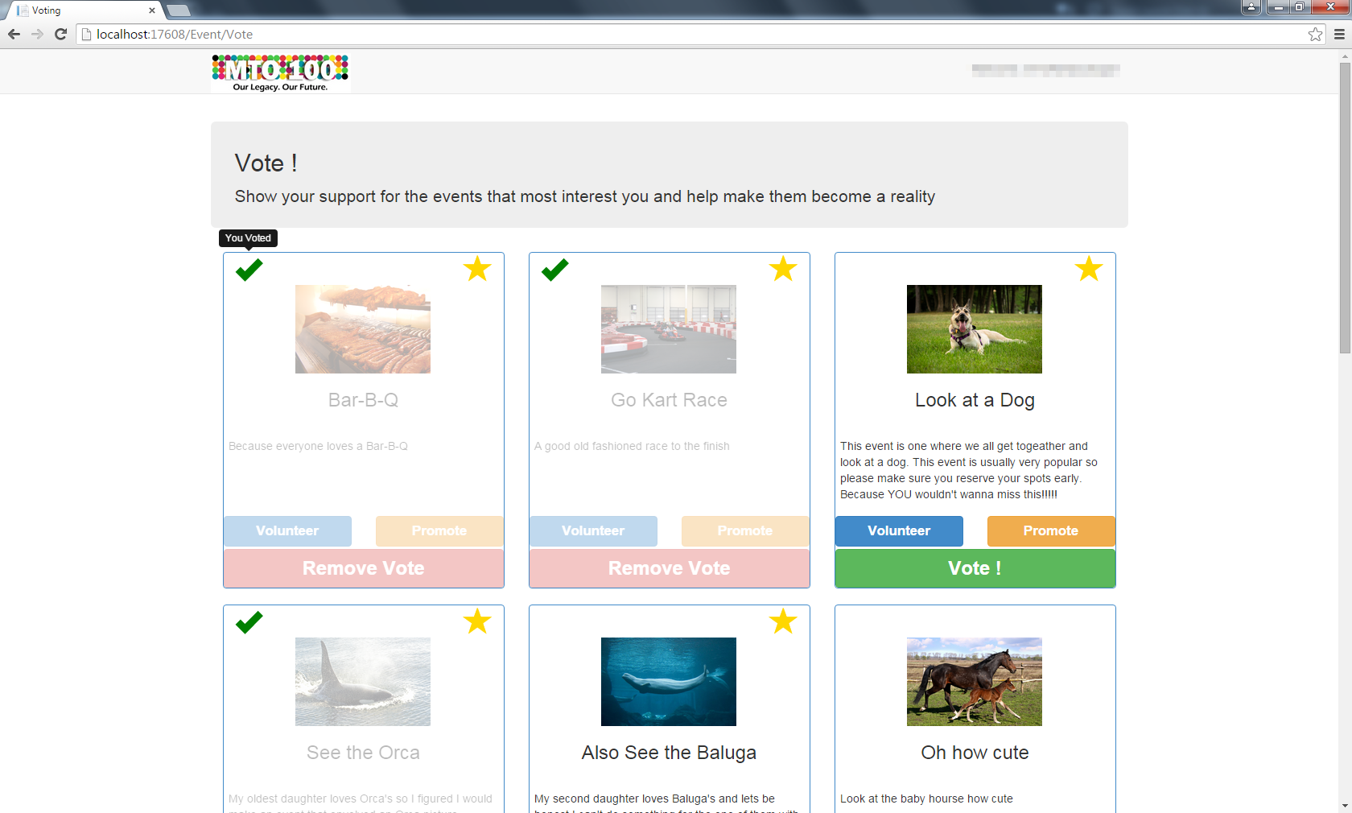Click the blurred user name in header
The width and height of the screenshot is (1352, 813).
[x=1045, y=71]
